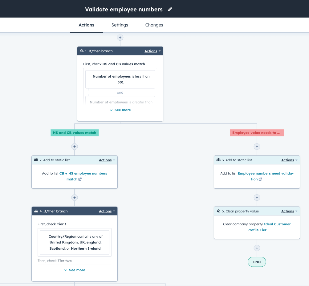Click the static list icon on step 3
The image size is (309, 286).
click(x=218, y=160)
